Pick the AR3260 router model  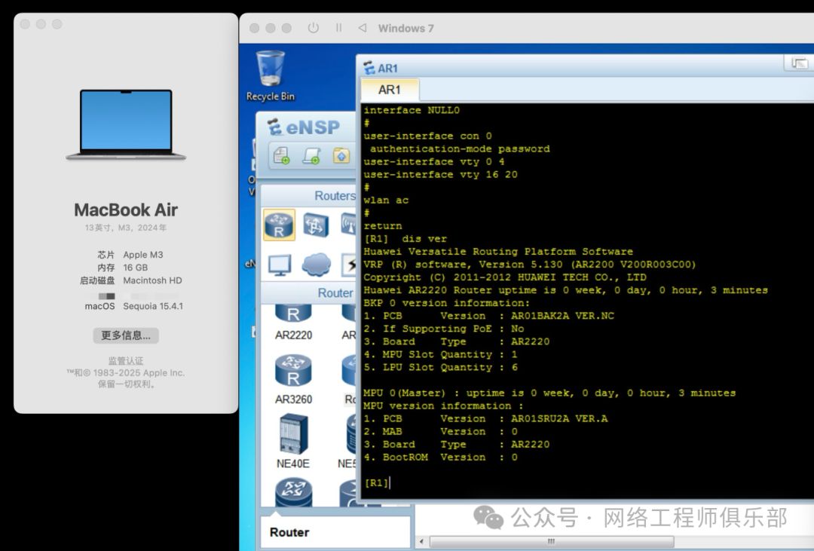[x=293, y=380]
